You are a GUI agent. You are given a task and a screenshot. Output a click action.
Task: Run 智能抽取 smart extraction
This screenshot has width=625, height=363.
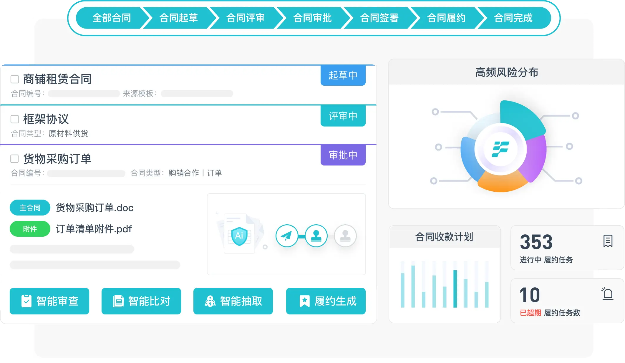(x=233, y=301)
